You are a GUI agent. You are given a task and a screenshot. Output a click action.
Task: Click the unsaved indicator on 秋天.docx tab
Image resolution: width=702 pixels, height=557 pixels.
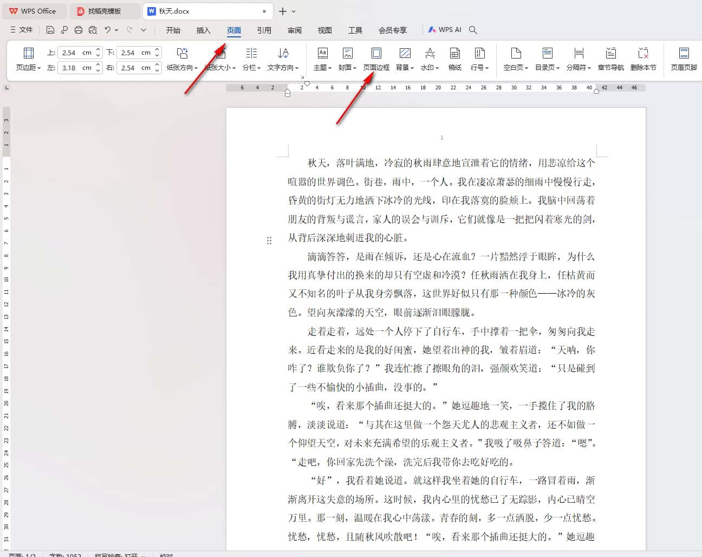coord(264,11)
